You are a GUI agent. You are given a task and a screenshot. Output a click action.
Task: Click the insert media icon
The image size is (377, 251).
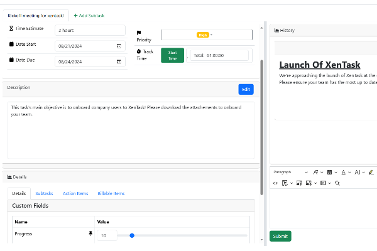click(x=324, y=183)
